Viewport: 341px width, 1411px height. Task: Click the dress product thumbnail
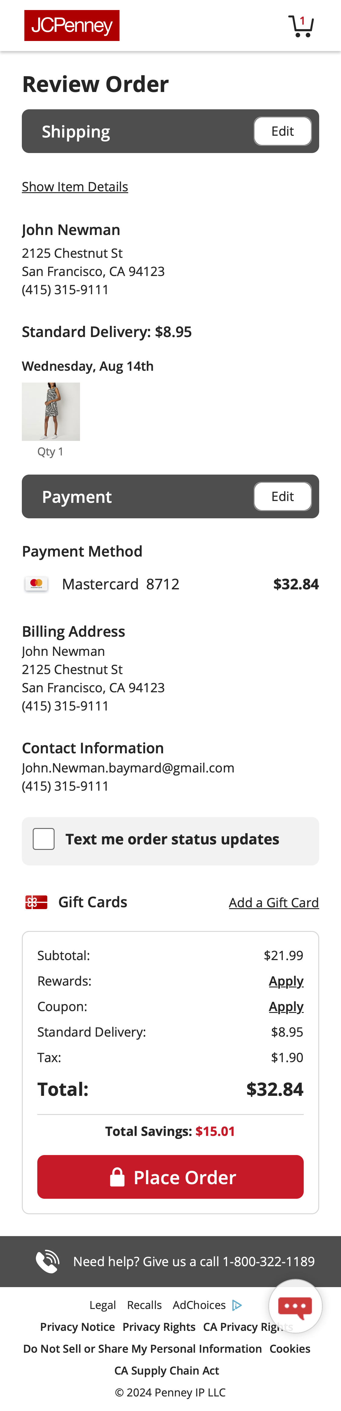point(51,411)
